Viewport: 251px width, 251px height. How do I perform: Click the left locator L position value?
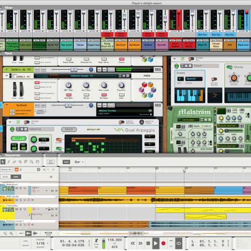click(x=212, y=241)
